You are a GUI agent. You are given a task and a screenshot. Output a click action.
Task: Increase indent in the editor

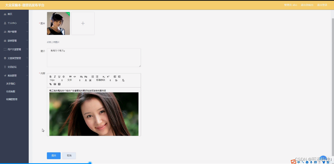point(119,77)
